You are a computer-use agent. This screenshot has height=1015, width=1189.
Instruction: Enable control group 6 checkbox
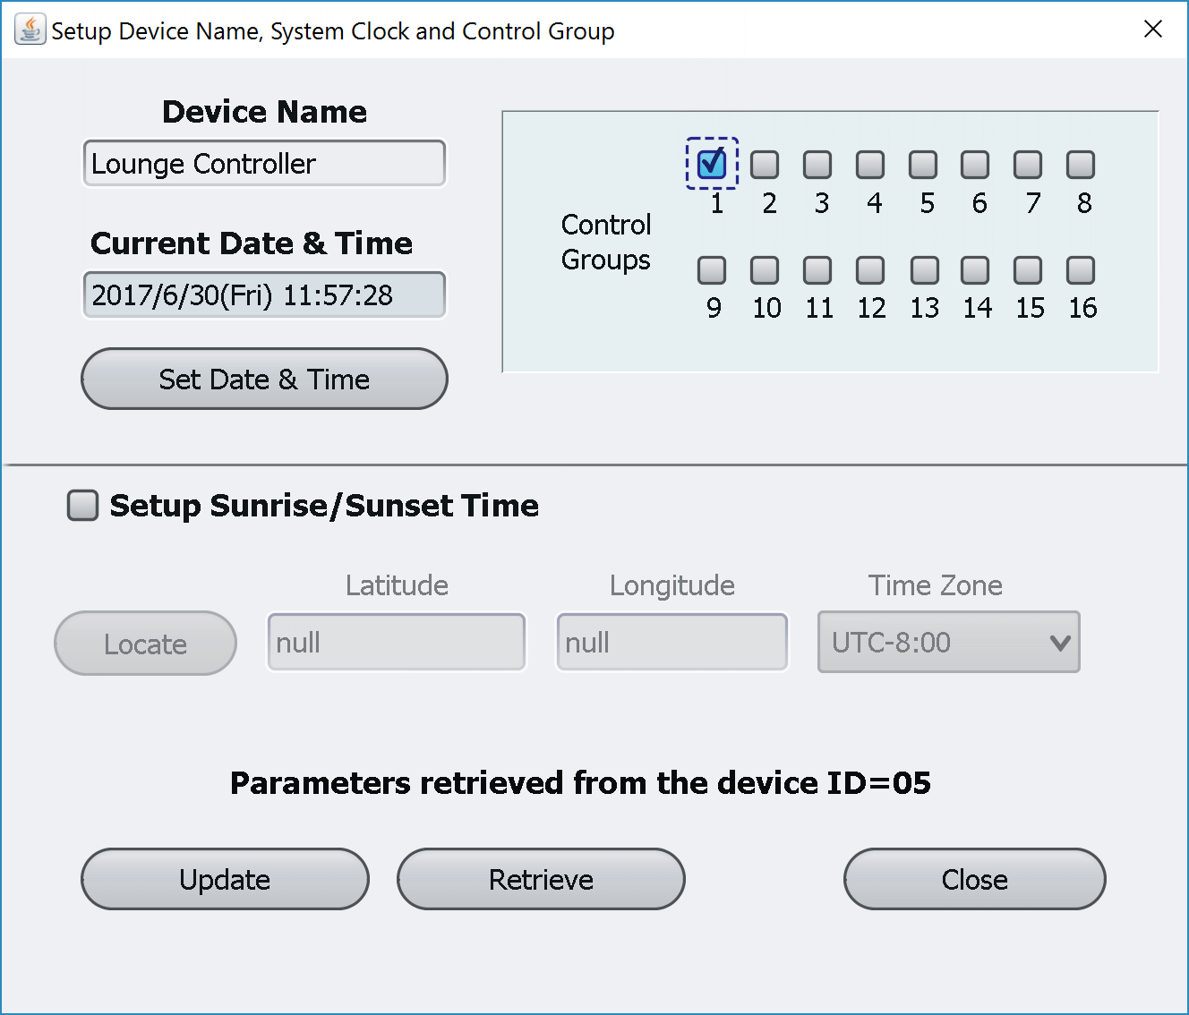[x=975, y=165]
